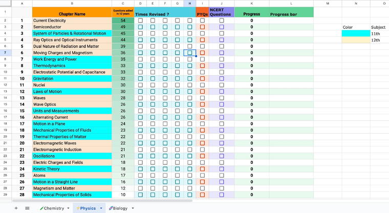Screen dimensions: 389x213
Task: Switch to the Chemistry sheet tab
Action: point(54,208)
